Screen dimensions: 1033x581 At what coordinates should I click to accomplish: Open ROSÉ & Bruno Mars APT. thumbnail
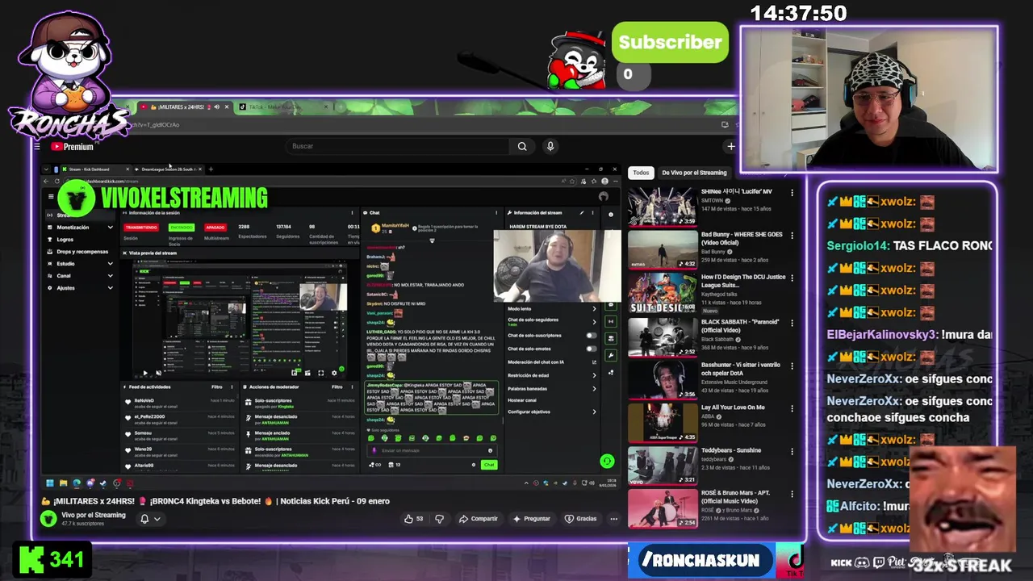pos(663,508)
